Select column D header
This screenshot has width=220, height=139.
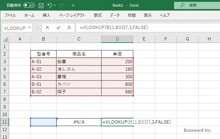click(117, 39)
